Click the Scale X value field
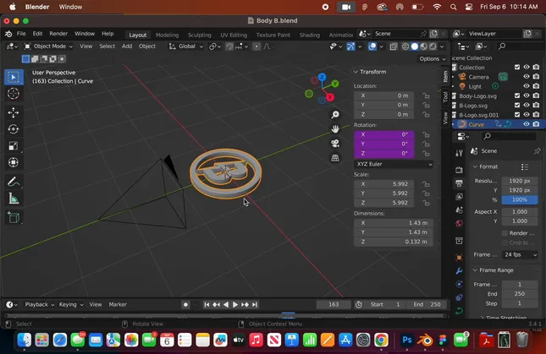Viewport: 546px width, 354px height. click(x=383, y=184)
